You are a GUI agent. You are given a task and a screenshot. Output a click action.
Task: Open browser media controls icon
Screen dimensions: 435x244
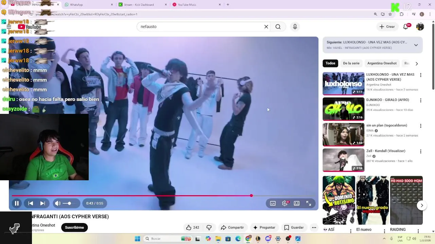click(x=414, y=14)
